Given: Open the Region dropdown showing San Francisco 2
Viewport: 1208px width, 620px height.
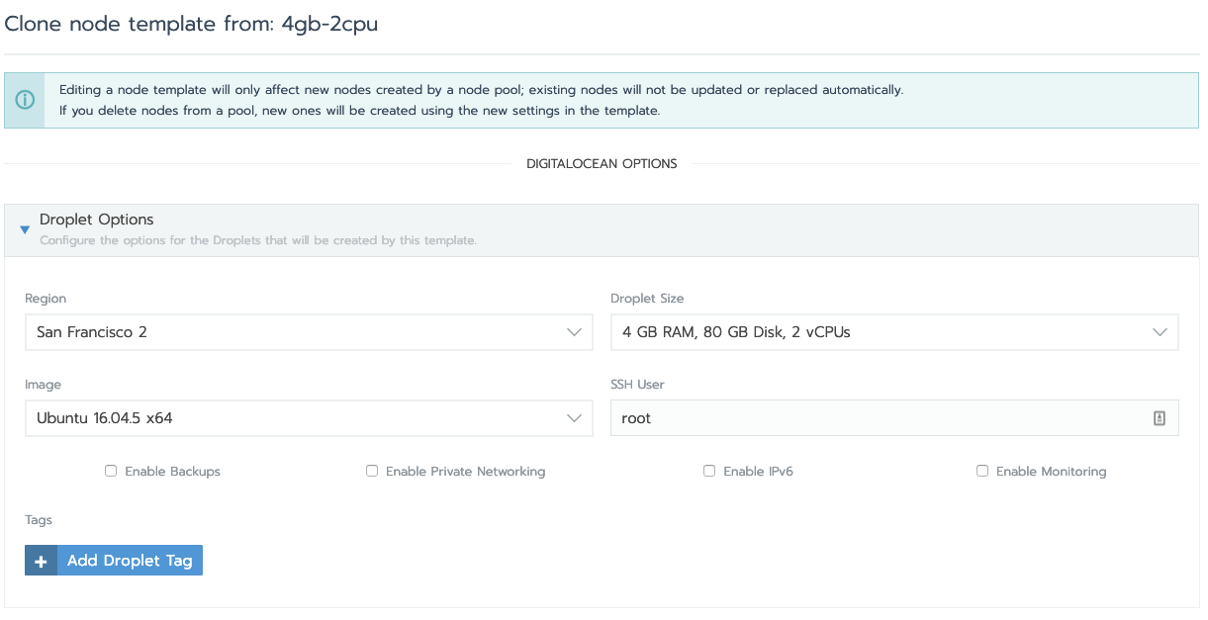Looking at the screenshot, I should pyautogui.click(x=309, y=332).
